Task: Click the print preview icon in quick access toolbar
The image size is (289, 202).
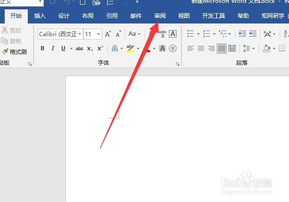Action: pos(96,2)
